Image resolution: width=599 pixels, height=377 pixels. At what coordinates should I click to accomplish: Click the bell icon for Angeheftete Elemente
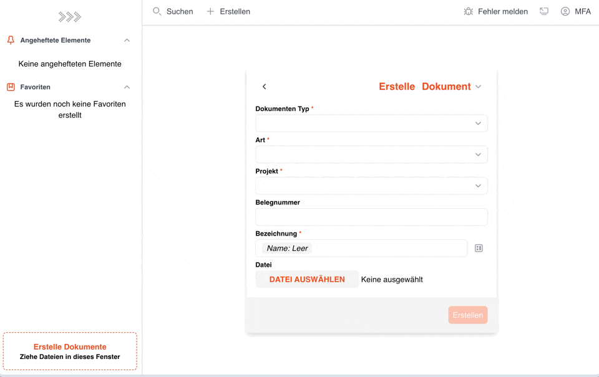tap(11, 40)
